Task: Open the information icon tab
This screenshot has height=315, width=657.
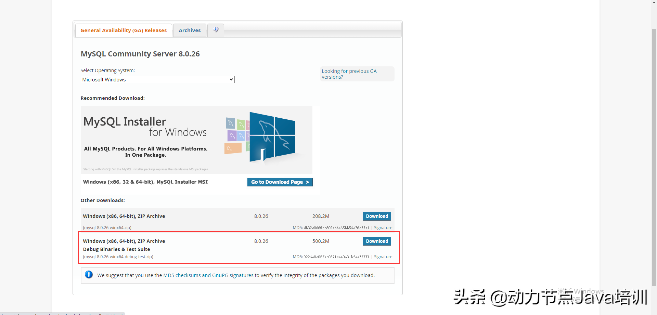Action: coord(216,30)
